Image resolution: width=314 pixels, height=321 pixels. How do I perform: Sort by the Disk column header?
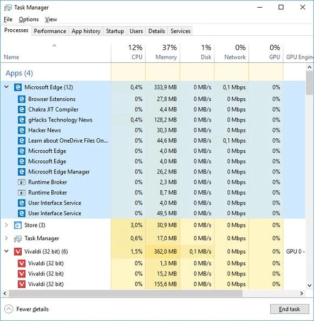197,53
